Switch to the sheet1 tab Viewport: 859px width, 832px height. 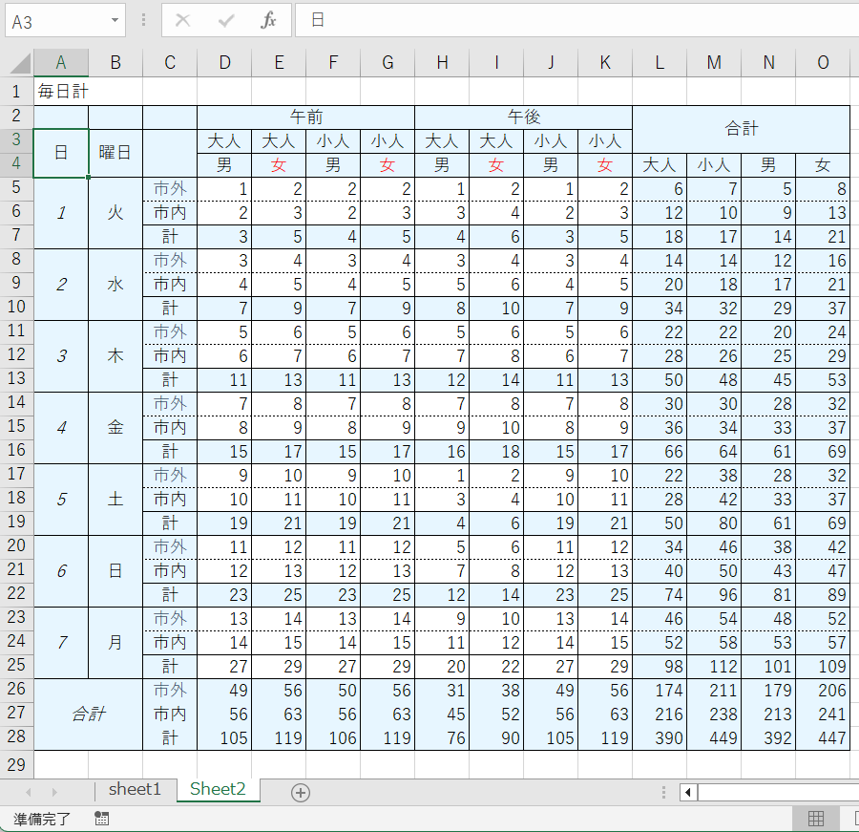pyautogui.click(x=135, y=789)
